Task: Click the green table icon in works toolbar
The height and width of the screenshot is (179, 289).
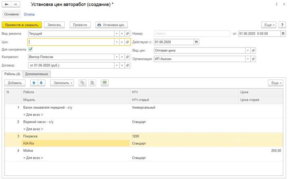Action: (x=105, y=82)
